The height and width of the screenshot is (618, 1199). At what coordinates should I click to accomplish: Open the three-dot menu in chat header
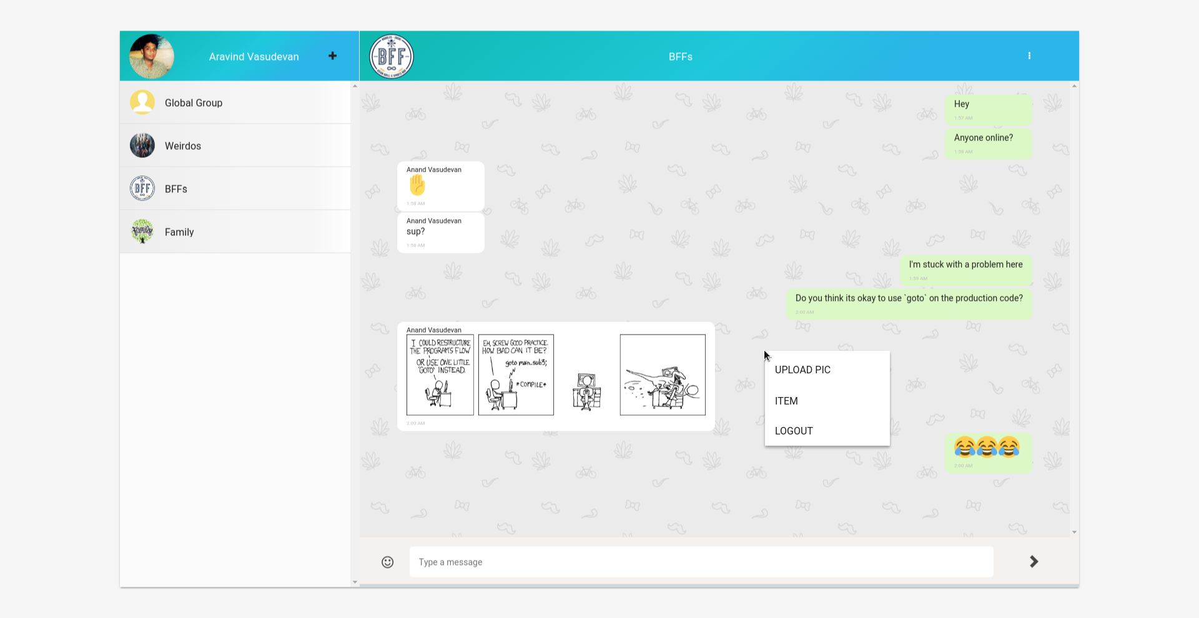(1029, 56)
